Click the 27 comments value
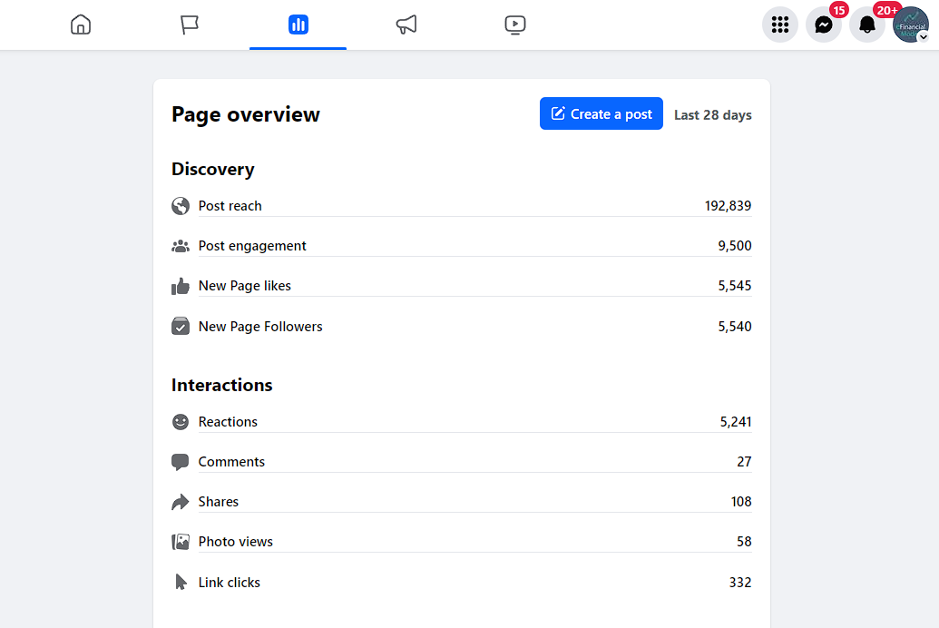The width and height of the screenshot is (939, 628). click(744, 462)
